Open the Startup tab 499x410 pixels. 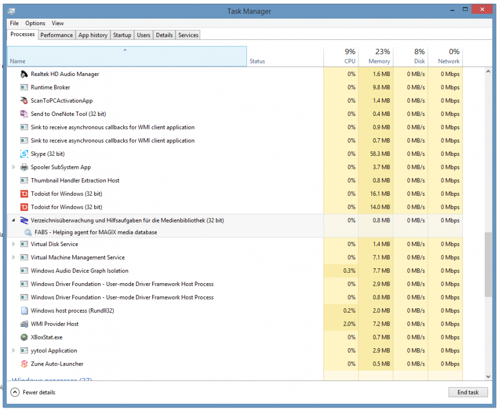click(122, 35)
